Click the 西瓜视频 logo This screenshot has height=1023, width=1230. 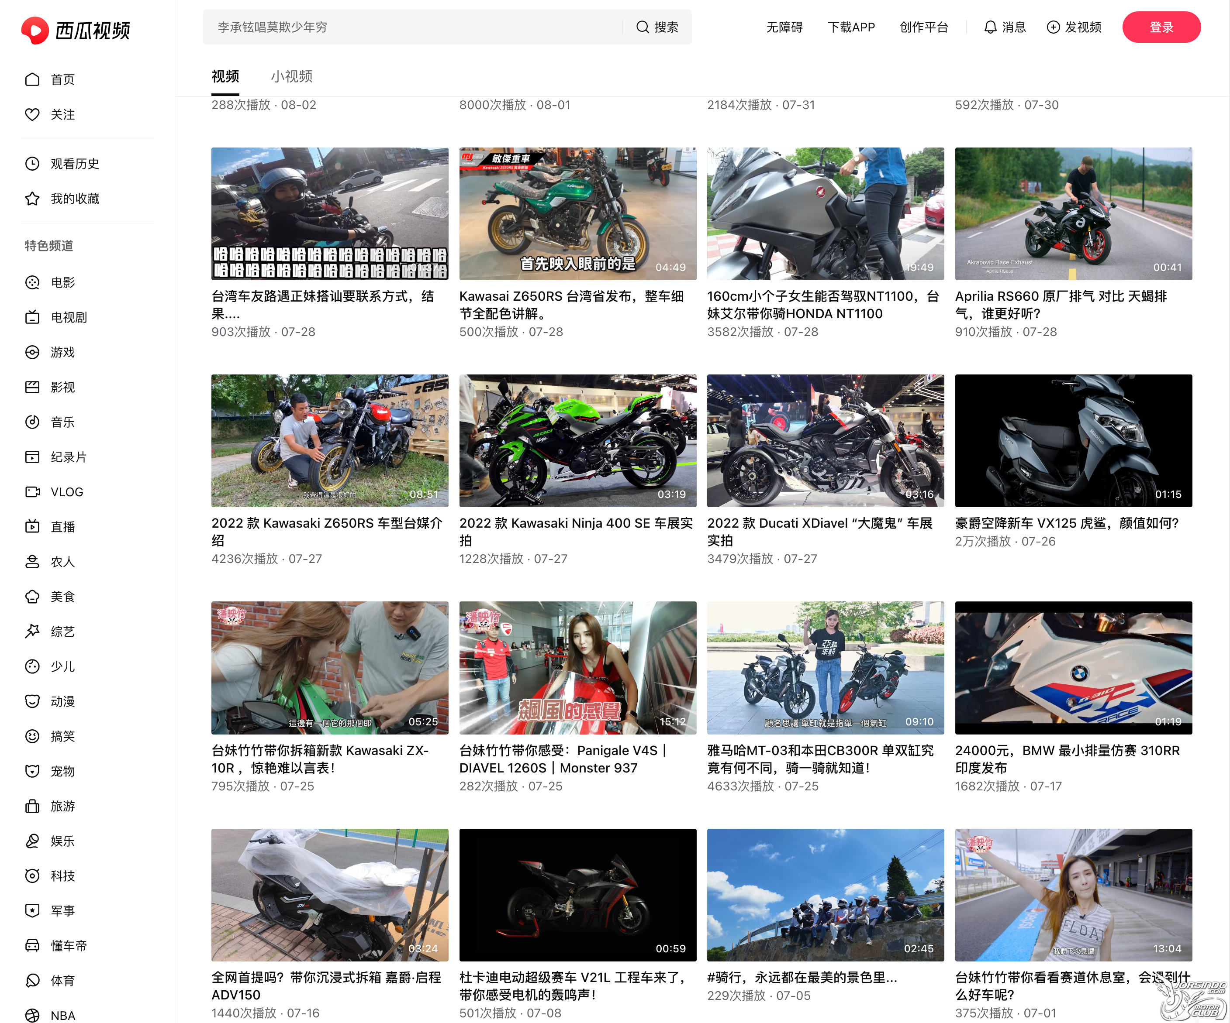point(76,30)
